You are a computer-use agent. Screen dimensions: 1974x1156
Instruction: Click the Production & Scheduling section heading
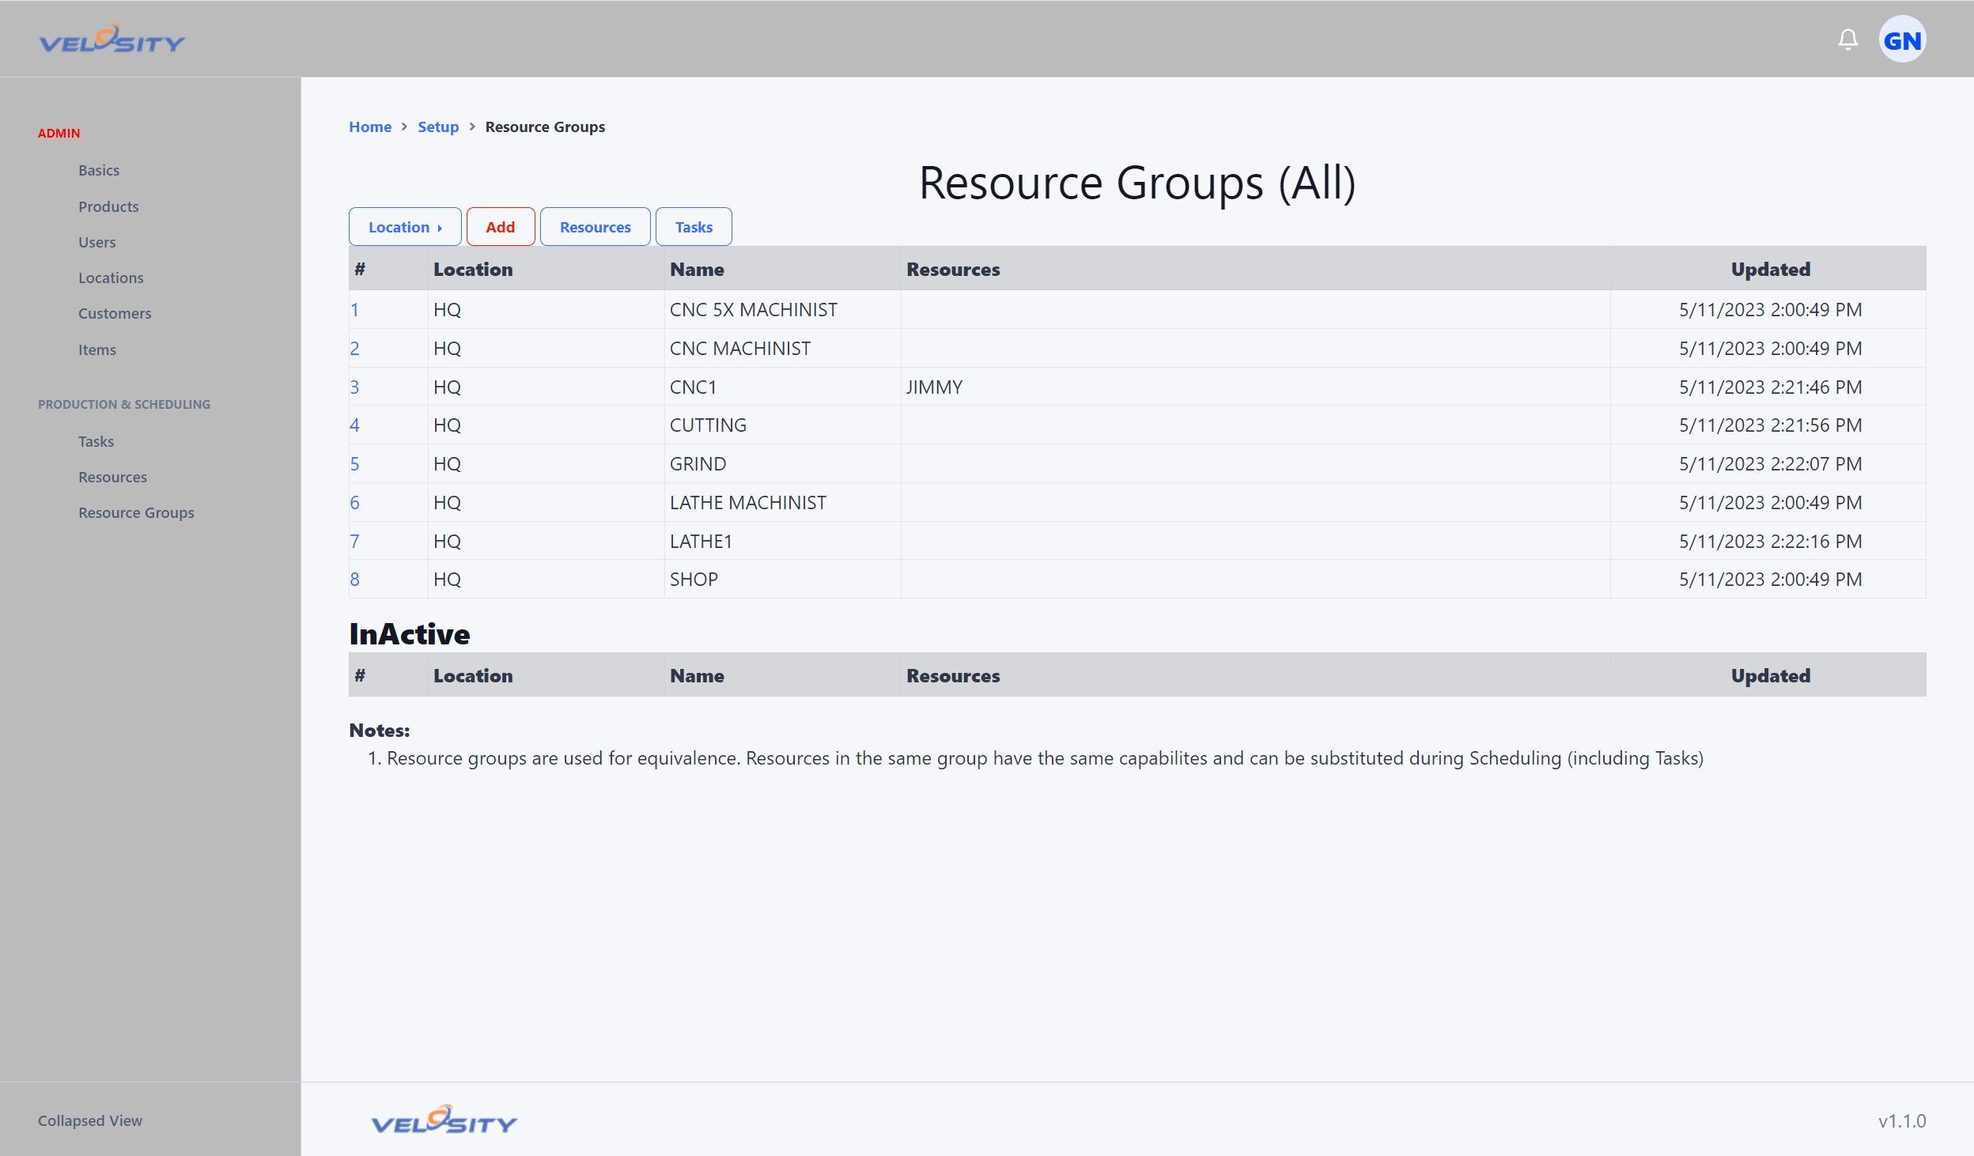point(124,404)
